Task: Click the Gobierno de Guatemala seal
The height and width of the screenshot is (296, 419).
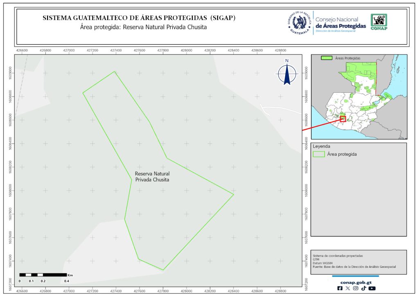Action: click(x=300, y=23)
